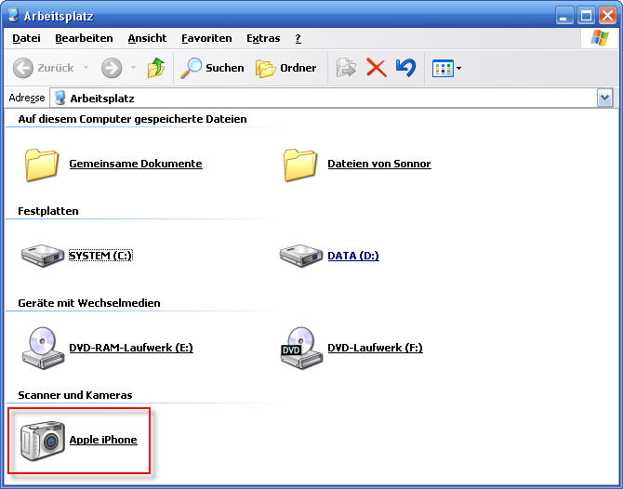Expand the address bar dropdown
Screen dimensions: 623x489
point(604,98)
